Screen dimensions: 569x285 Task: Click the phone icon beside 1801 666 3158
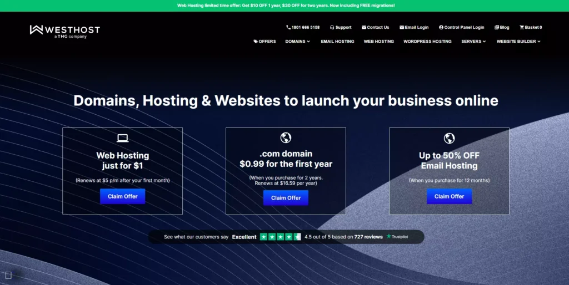click(288, 27)
